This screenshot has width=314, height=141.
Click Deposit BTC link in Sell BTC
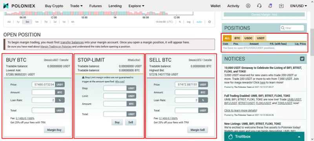pyautogui.click(x=195, y=60)
